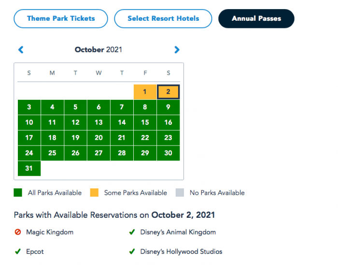Screen dimensions: 338x265
Task: Go to previous month with left arrow
Action: pyautogui.click(x=21, y=50)
